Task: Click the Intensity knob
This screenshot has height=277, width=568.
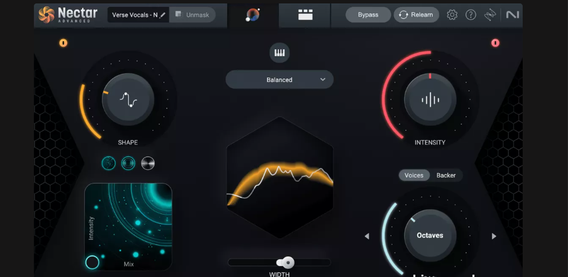Action: (x=430, y=100)
